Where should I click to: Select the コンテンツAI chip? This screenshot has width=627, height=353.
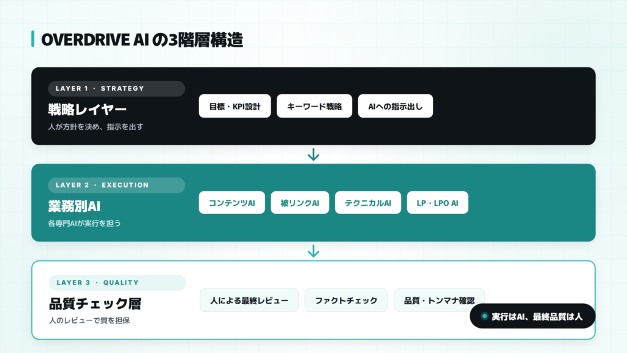(231, 202)
